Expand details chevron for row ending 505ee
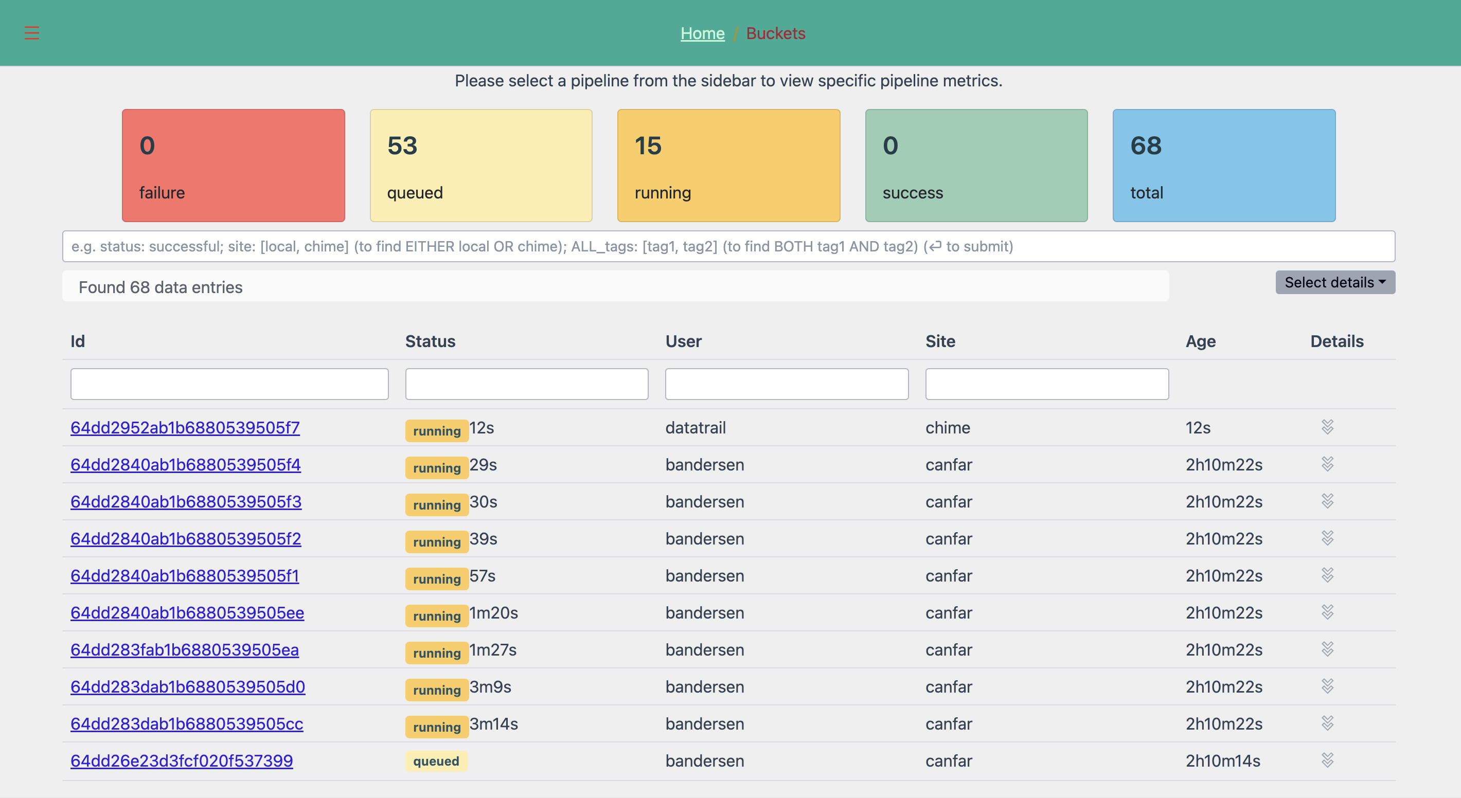Screen dimensions: 1461x798 coord(1327,612)
